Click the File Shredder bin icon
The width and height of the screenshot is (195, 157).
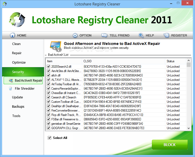point(10,88)
